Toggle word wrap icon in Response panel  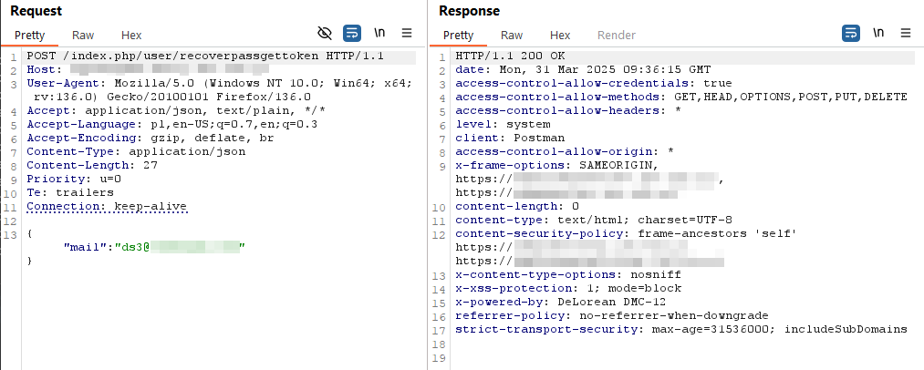coord(850,33)
